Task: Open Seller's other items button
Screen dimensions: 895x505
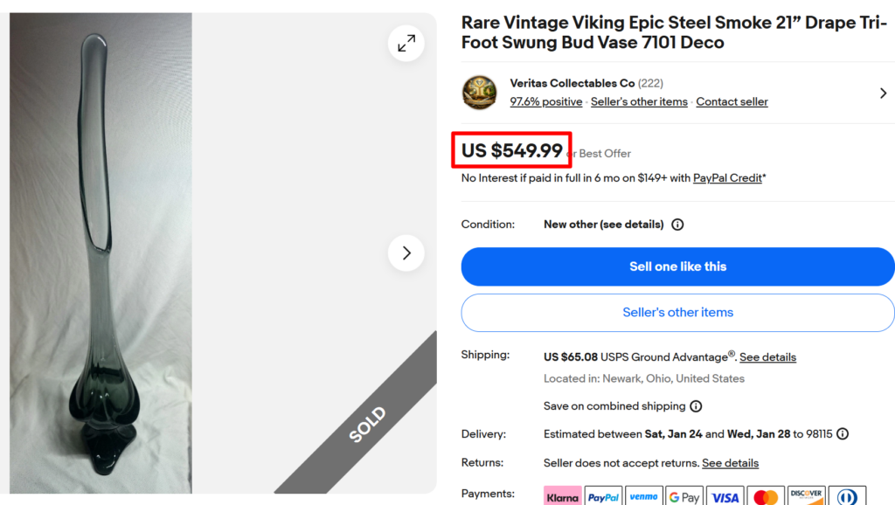Action: coord(677,312)
